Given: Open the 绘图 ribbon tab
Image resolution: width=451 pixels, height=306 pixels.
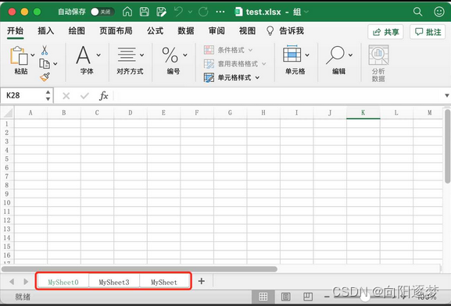Looking at the screenshot, I should (77, 30).
